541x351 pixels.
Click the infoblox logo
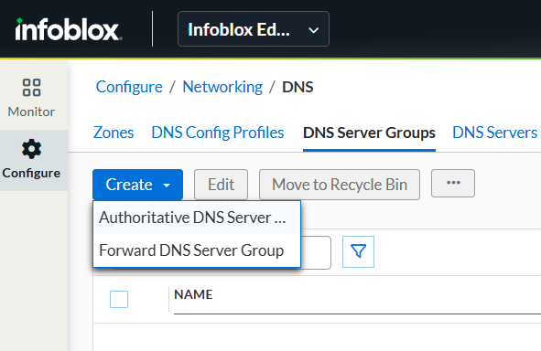click(x=69, y=29)
